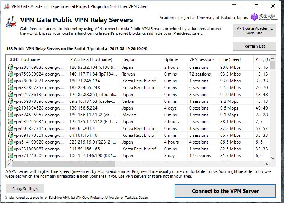Viewport: 284px width, 203px height.
Task: Click the horizontal scrollbar right arrow
Action: [x=267, y=164]
